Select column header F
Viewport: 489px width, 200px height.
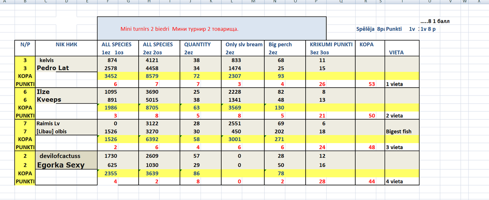107,2
